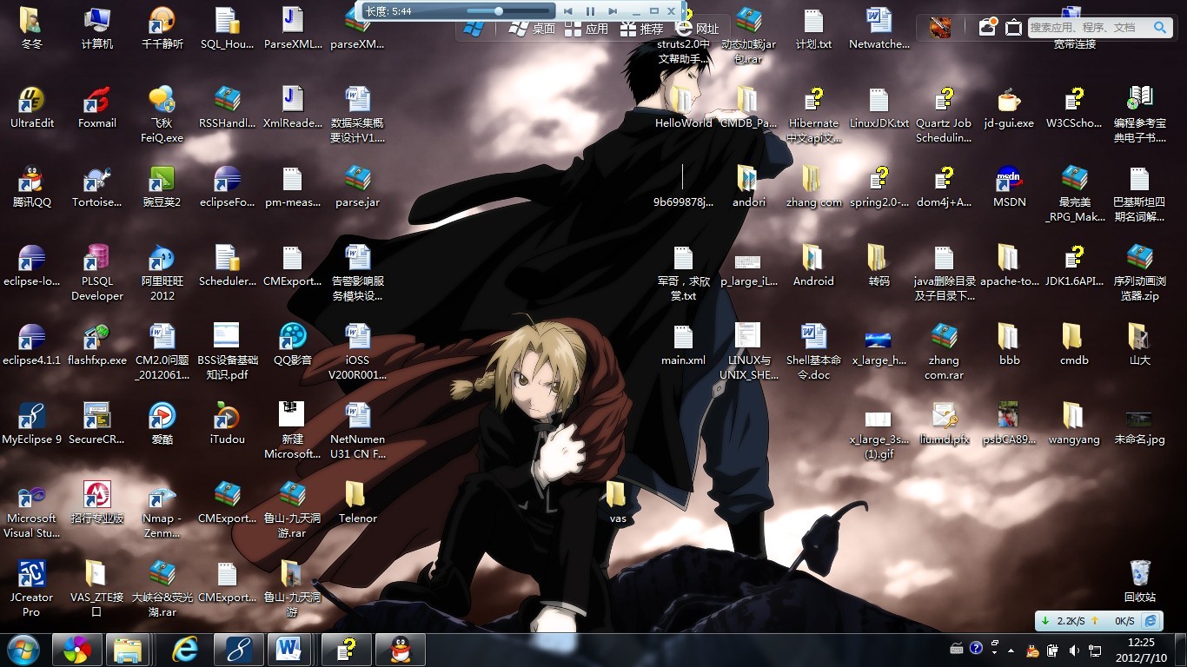Switch to the 桌面 tab in top dock
The width and height of the screenshot is (1187, 667).
pyautogui.click(x=532, y=29)
